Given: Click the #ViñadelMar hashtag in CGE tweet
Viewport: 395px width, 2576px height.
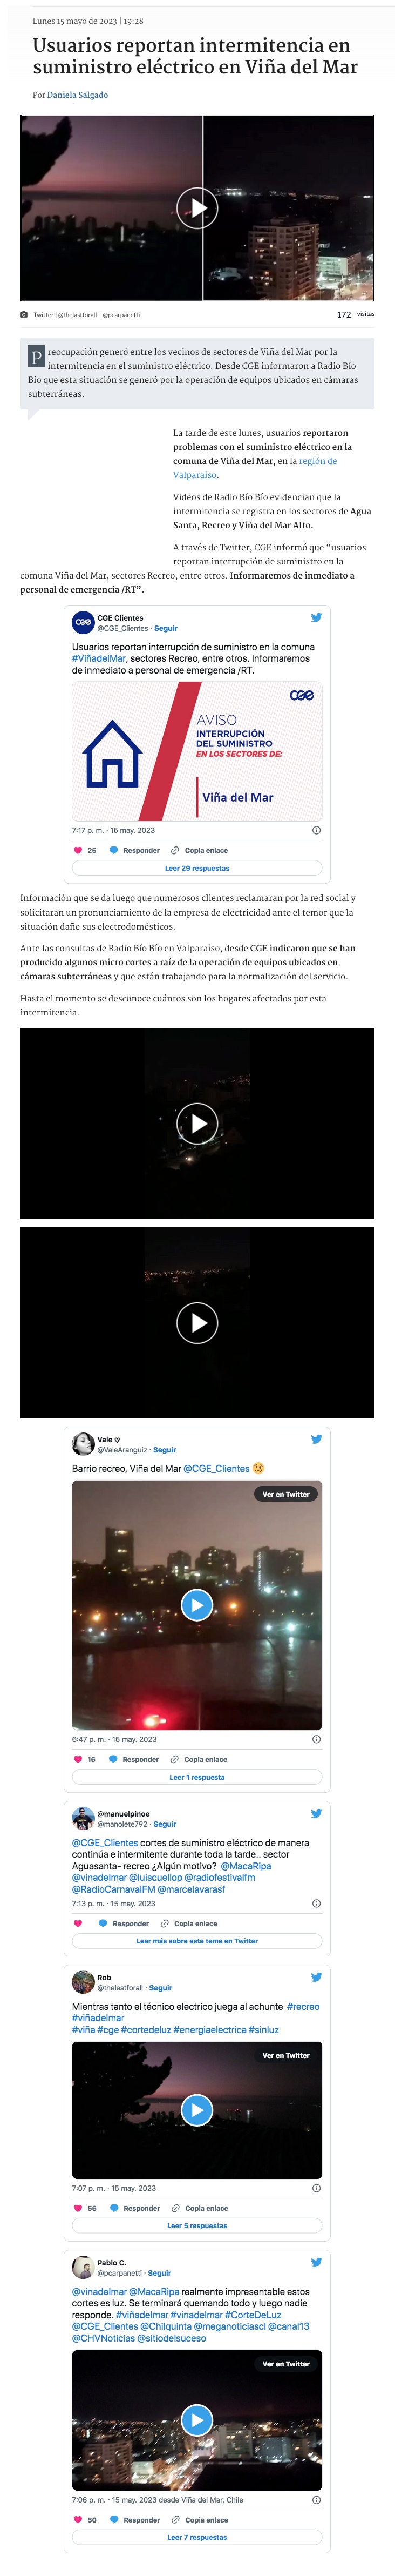Looking at the screenshot, I should pos(99,658).
